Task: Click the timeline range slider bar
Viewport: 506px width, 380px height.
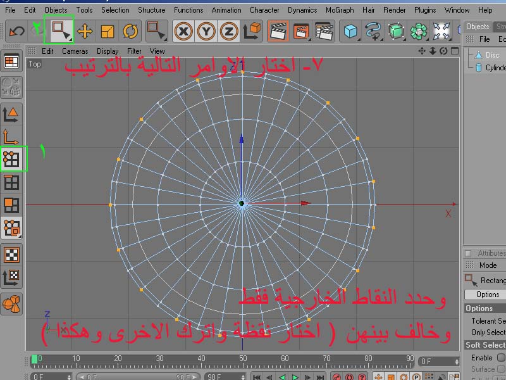Action: click(137, 377)
